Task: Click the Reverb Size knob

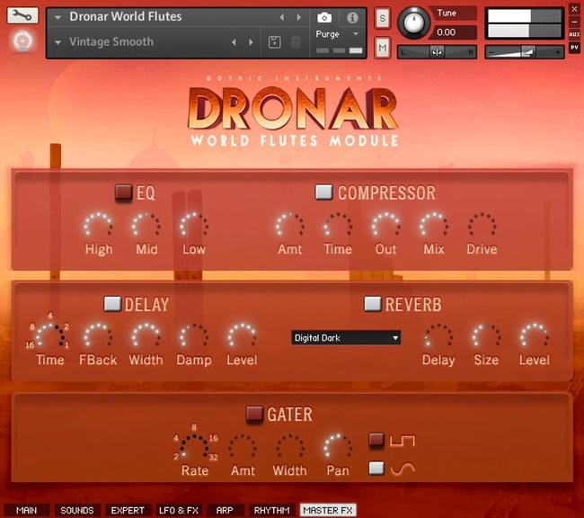Action: point(486,336)
